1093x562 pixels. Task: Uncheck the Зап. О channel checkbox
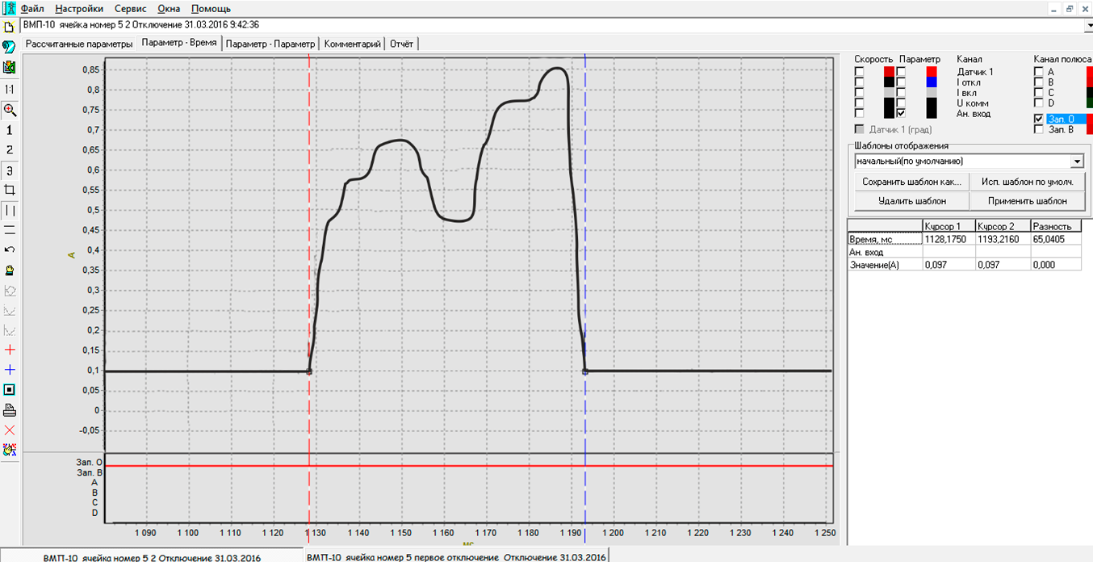pos(1039,119)
